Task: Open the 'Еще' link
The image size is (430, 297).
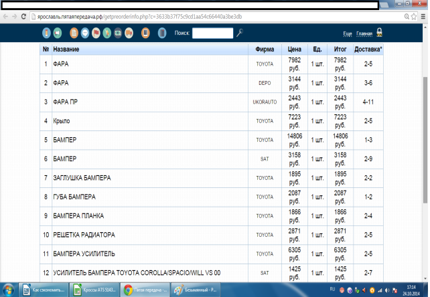Action: coord(348,33)
